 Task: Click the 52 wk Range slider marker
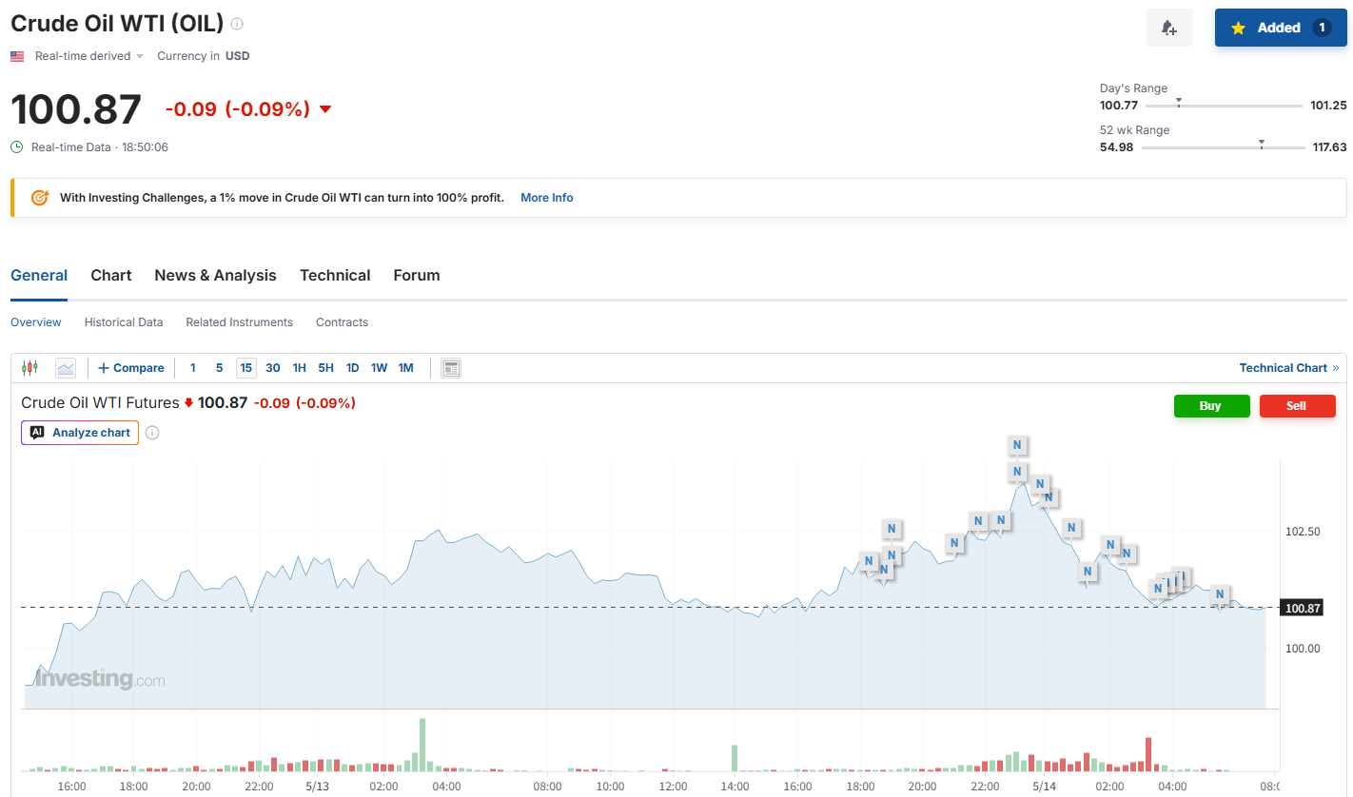(1262, 144)
